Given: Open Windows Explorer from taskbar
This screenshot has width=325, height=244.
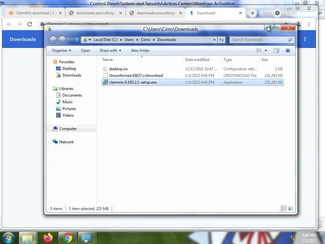Looking at the screenshot, I should (28, 238).
